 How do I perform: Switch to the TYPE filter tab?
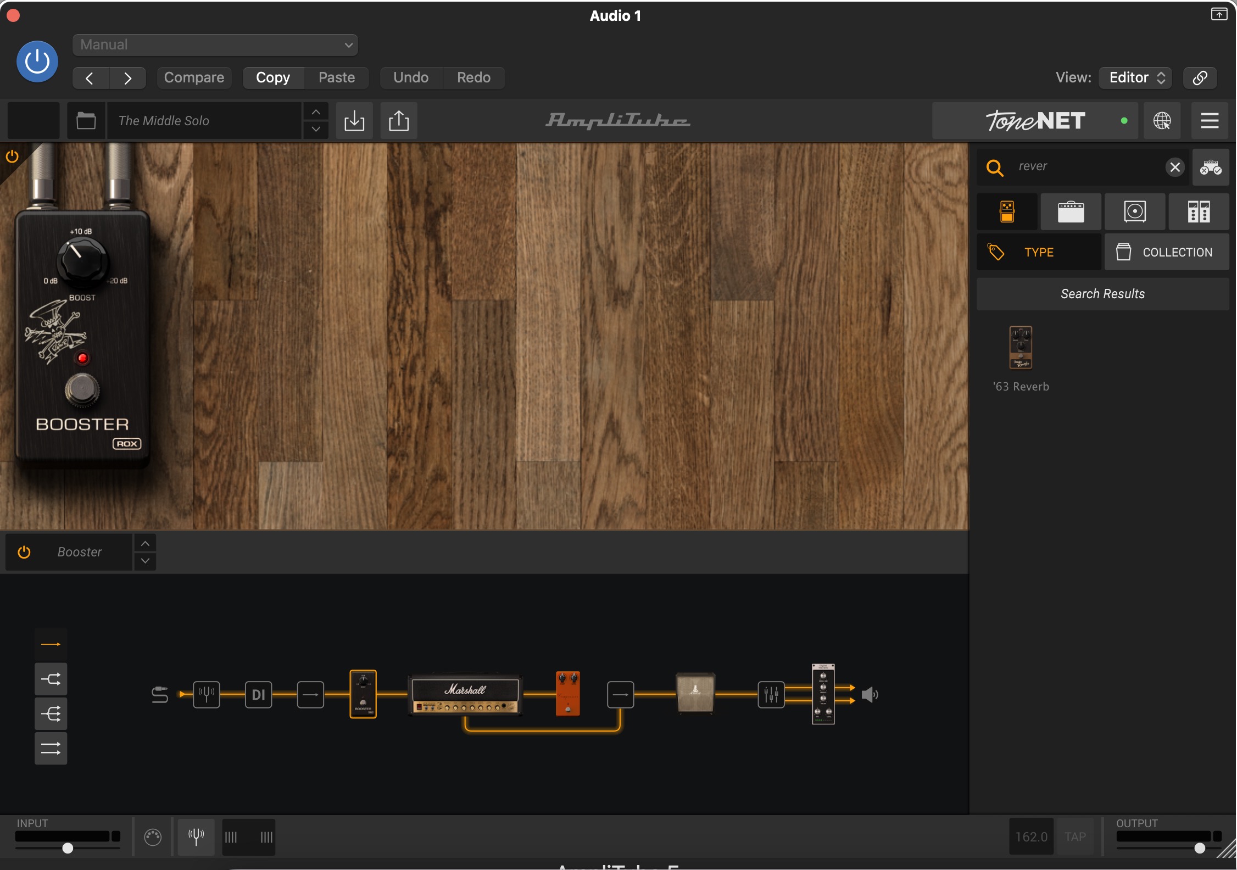(1039, 252)
